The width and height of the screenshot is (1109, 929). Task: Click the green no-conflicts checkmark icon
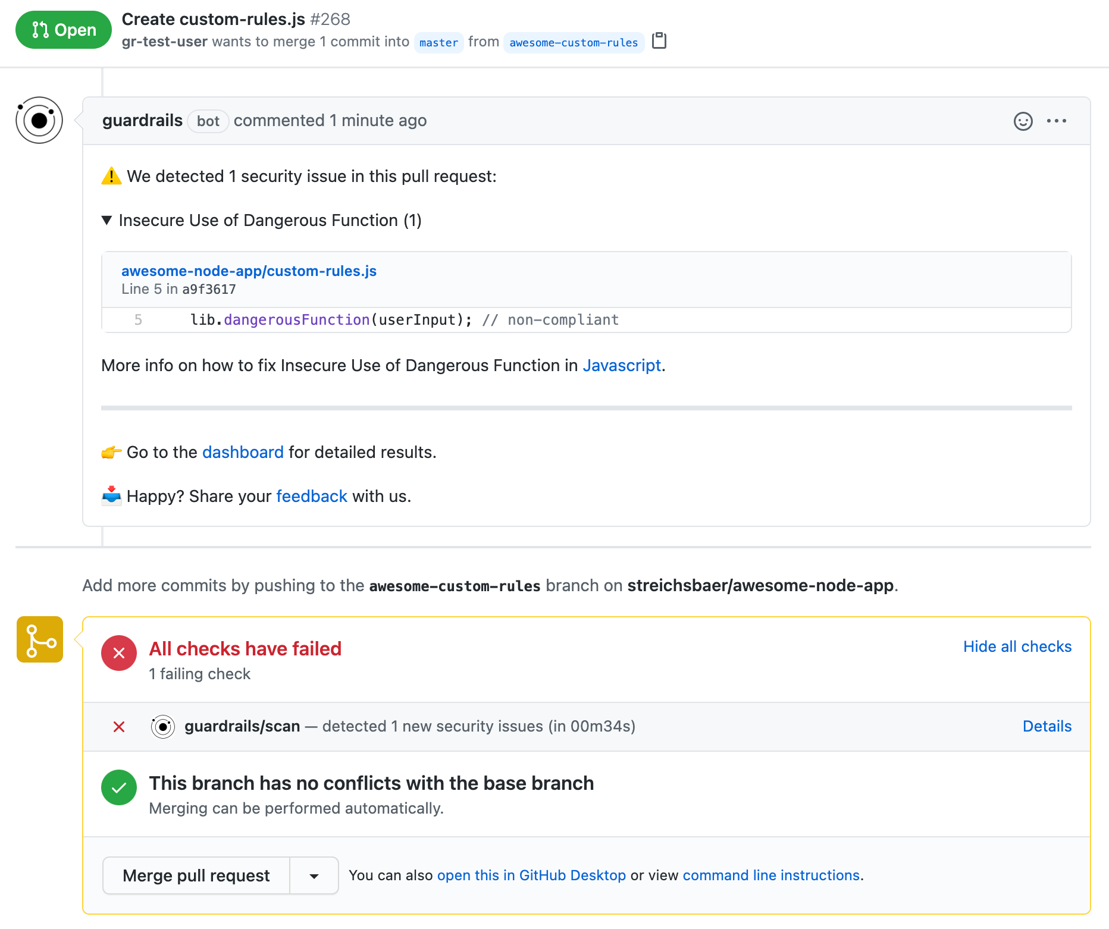point(119,787)
